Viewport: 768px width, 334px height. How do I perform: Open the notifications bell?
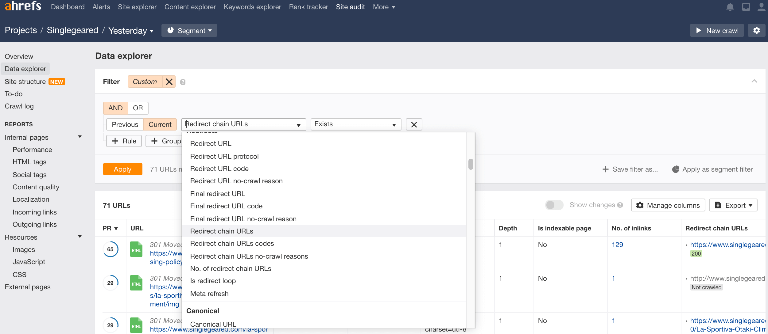pos(730,7)
